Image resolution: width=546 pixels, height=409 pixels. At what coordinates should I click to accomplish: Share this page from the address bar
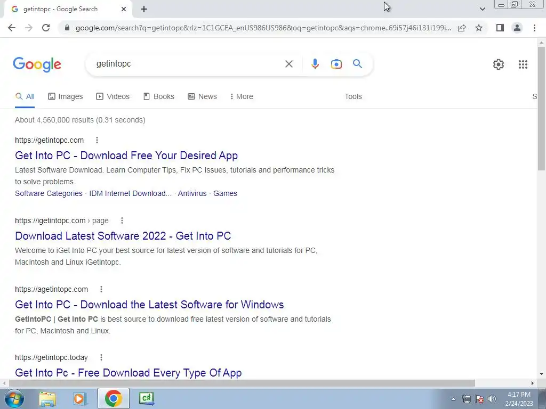coord(462,28)
